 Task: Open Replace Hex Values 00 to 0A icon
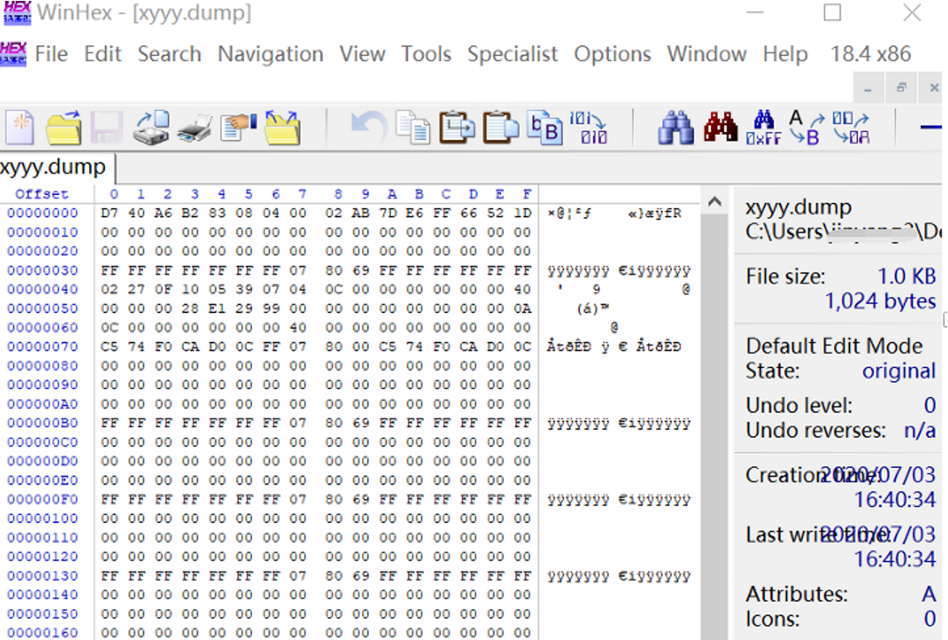click(851, 128)
